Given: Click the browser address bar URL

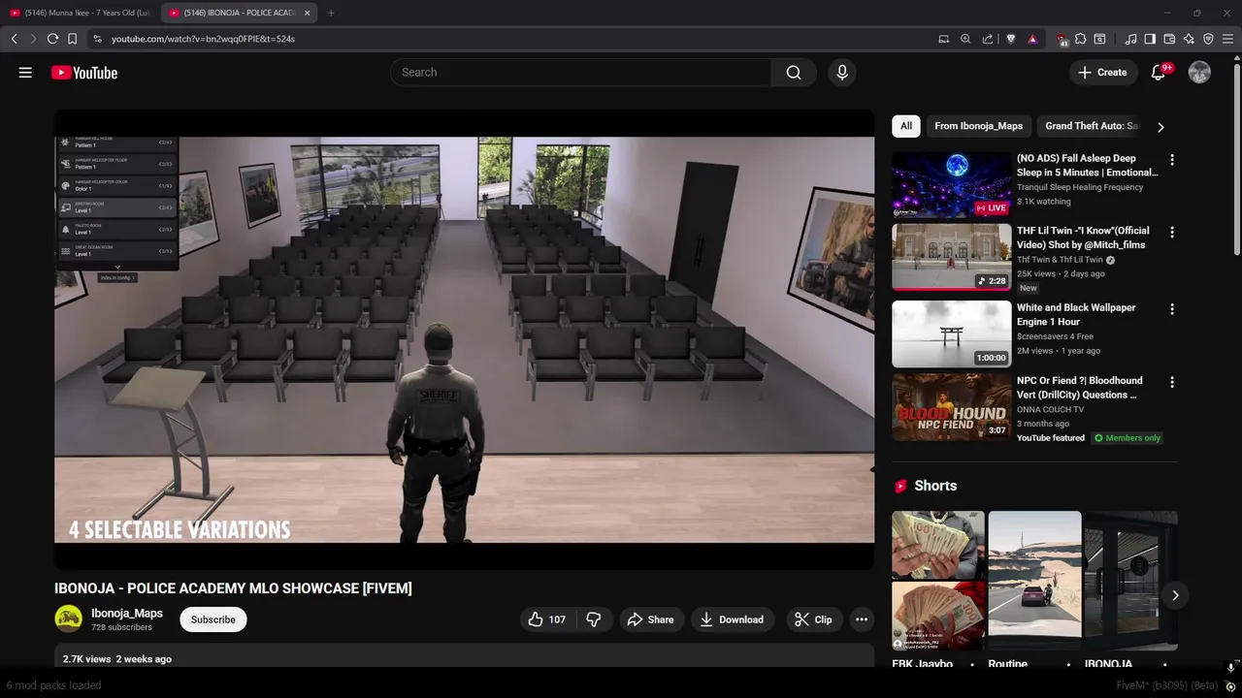Looking at the screenshot, I should click(x=203, y=39).
